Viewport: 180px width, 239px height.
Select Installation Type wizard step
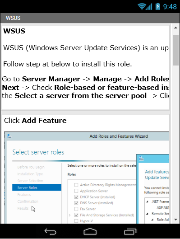pyautogui.click(x=30, y=174)
